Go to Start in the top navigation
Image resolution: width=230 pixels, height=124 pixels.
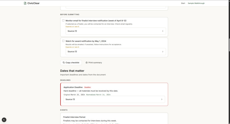point(183,3)
